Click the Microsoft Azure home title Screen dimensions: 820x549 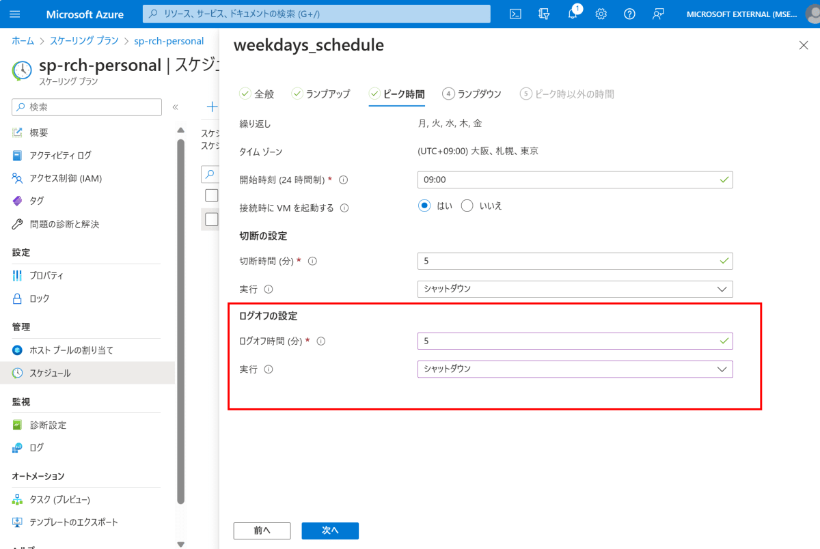click(85, 14)
